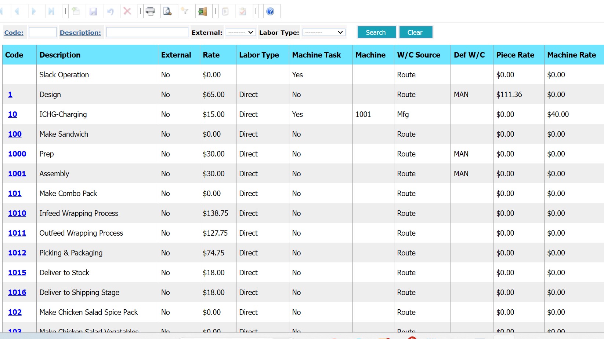Open help with the blue question mark icon
This screenshot has width=604, height=339.
pos(271,11)
